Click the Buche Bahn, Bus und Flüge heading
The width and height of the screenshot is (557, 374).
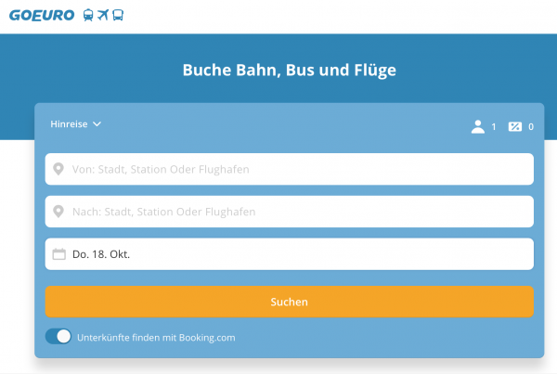(x=289, y=71)
